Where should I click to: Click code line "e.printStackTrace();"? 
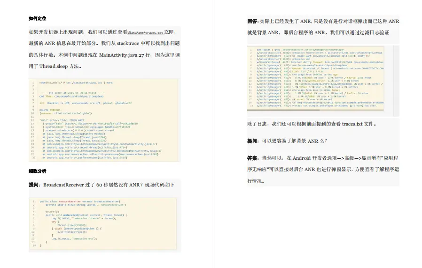coord(72,232)
